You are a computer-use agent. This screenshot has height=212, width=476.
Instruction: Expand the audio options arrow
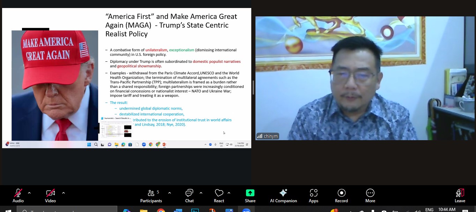click(x=29, y=193)
